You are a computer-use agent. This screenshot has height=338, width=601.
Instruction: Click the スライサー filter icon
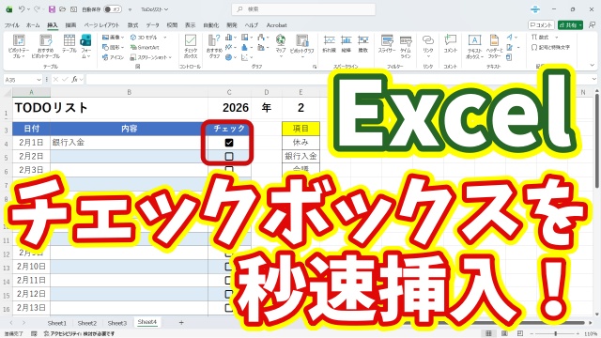(387, 44)
